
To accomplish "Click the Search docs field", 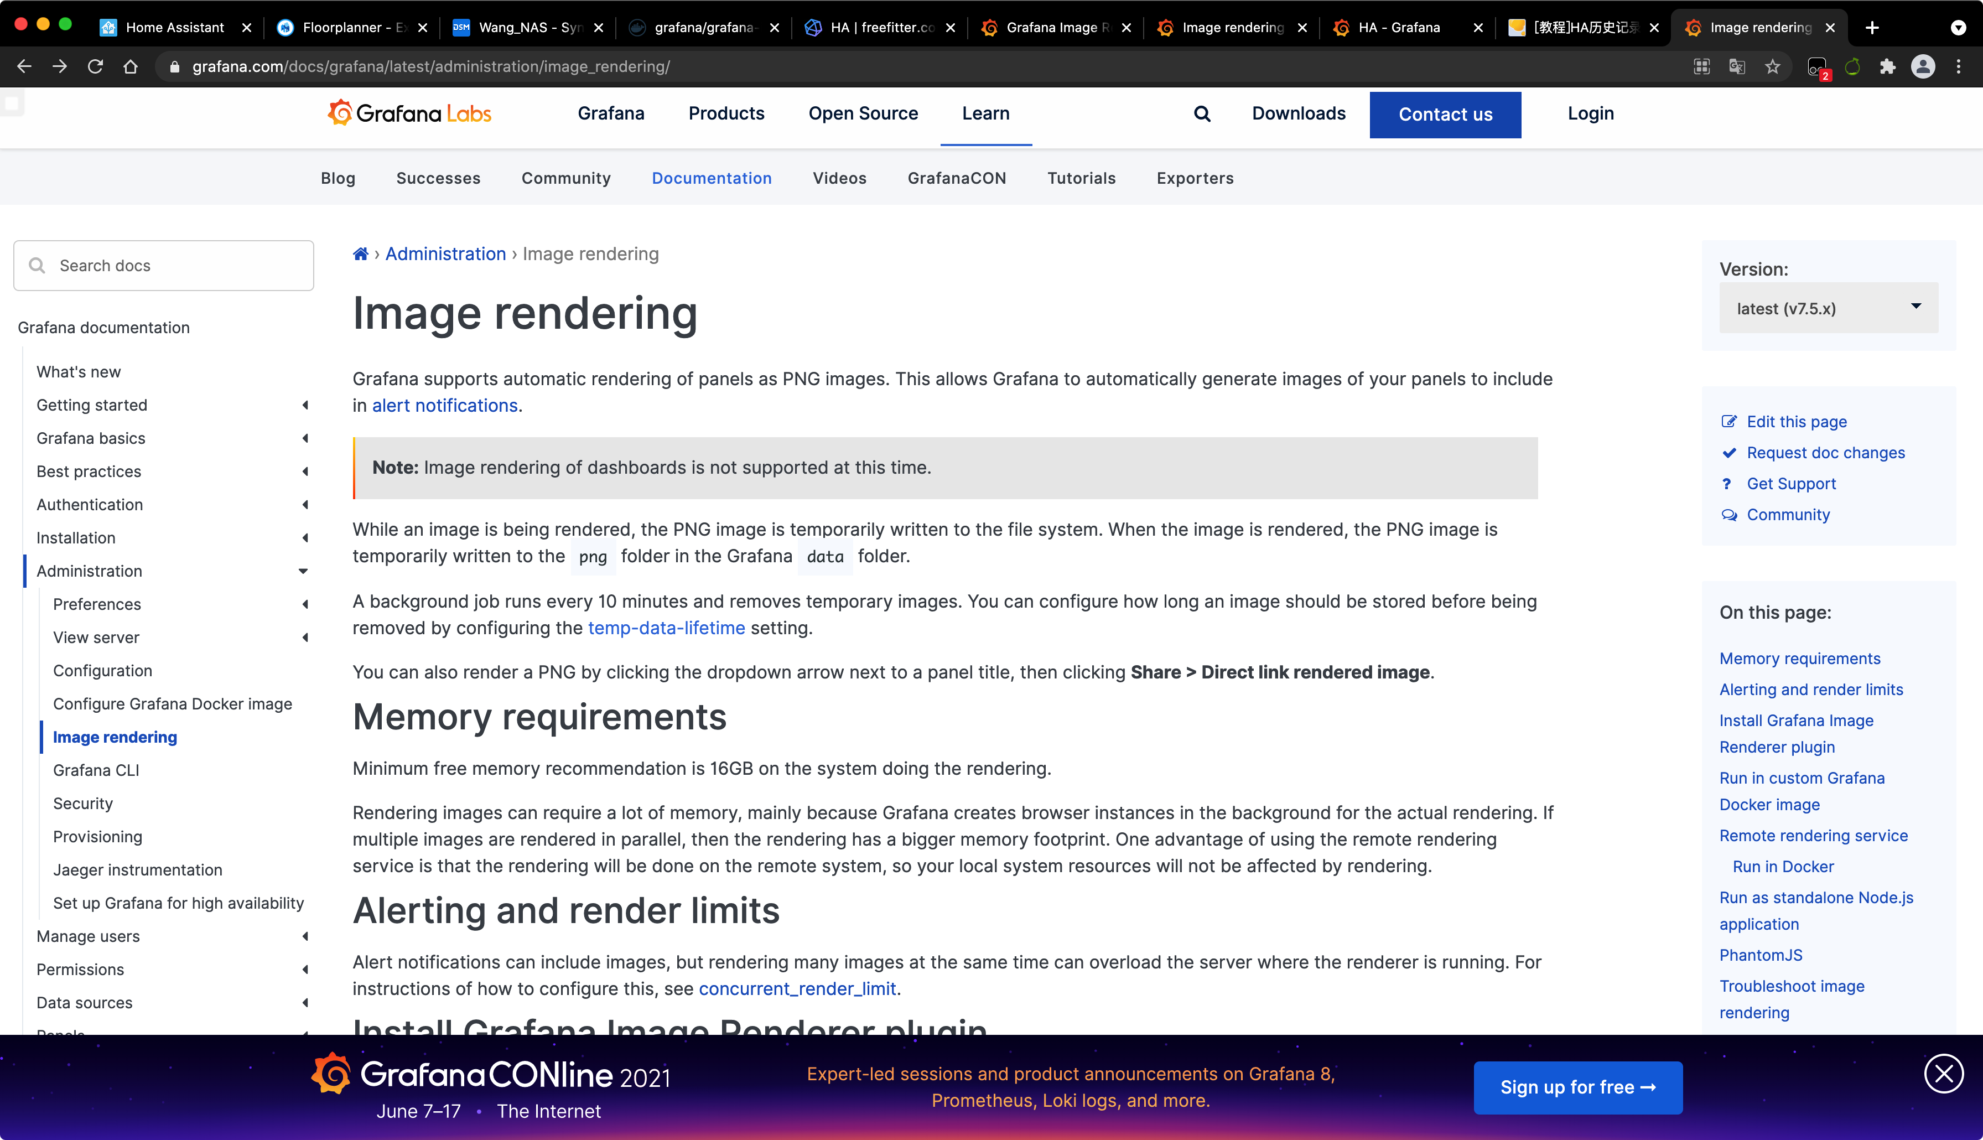I will point(164,266).
